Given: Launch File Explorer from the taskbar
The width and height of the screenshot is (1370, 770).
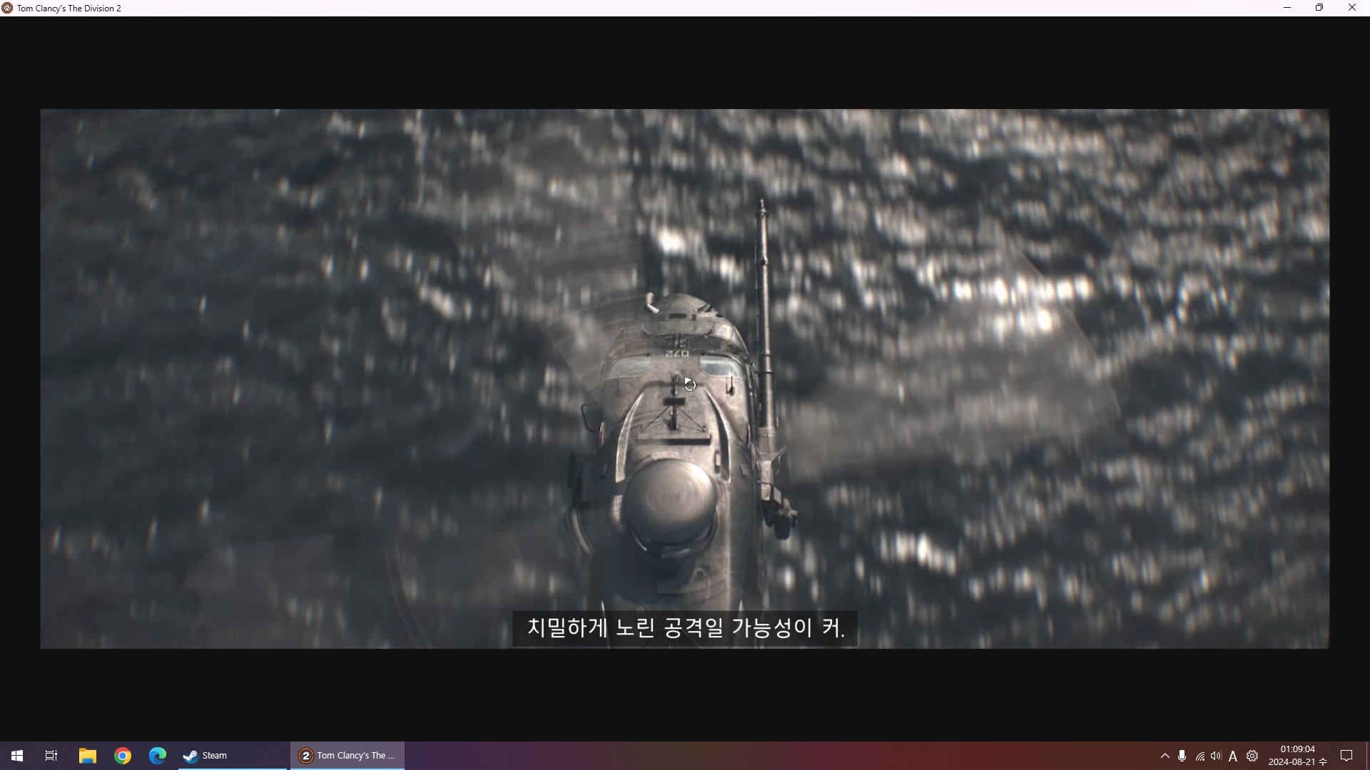Looking at the screenshot, I should coord(87,756).
